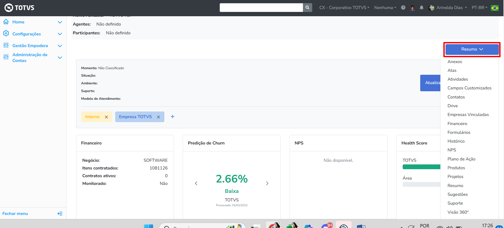Select Atas from the dropdown list
This screenshot has height=228, width=504.
[x=452, y=71]
